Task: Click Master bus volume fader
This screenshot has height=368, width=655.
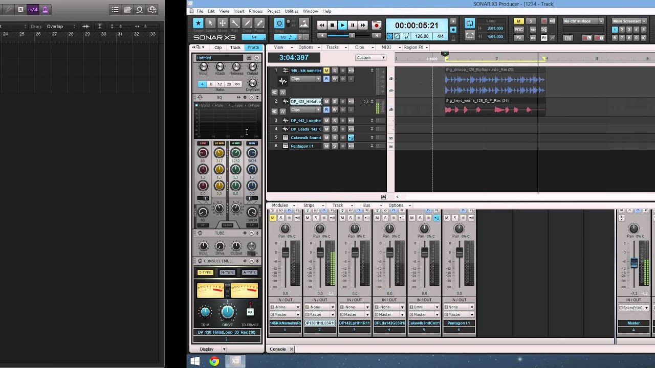Action: (634, 263)
